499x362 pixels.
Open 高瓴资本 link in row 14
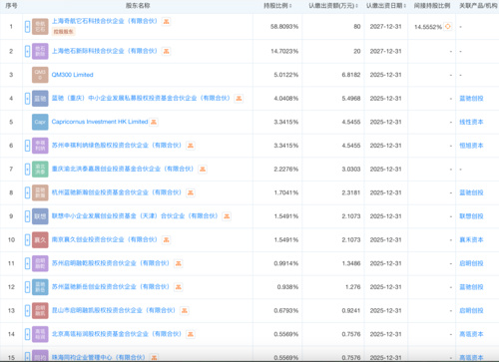pos(471,334)
